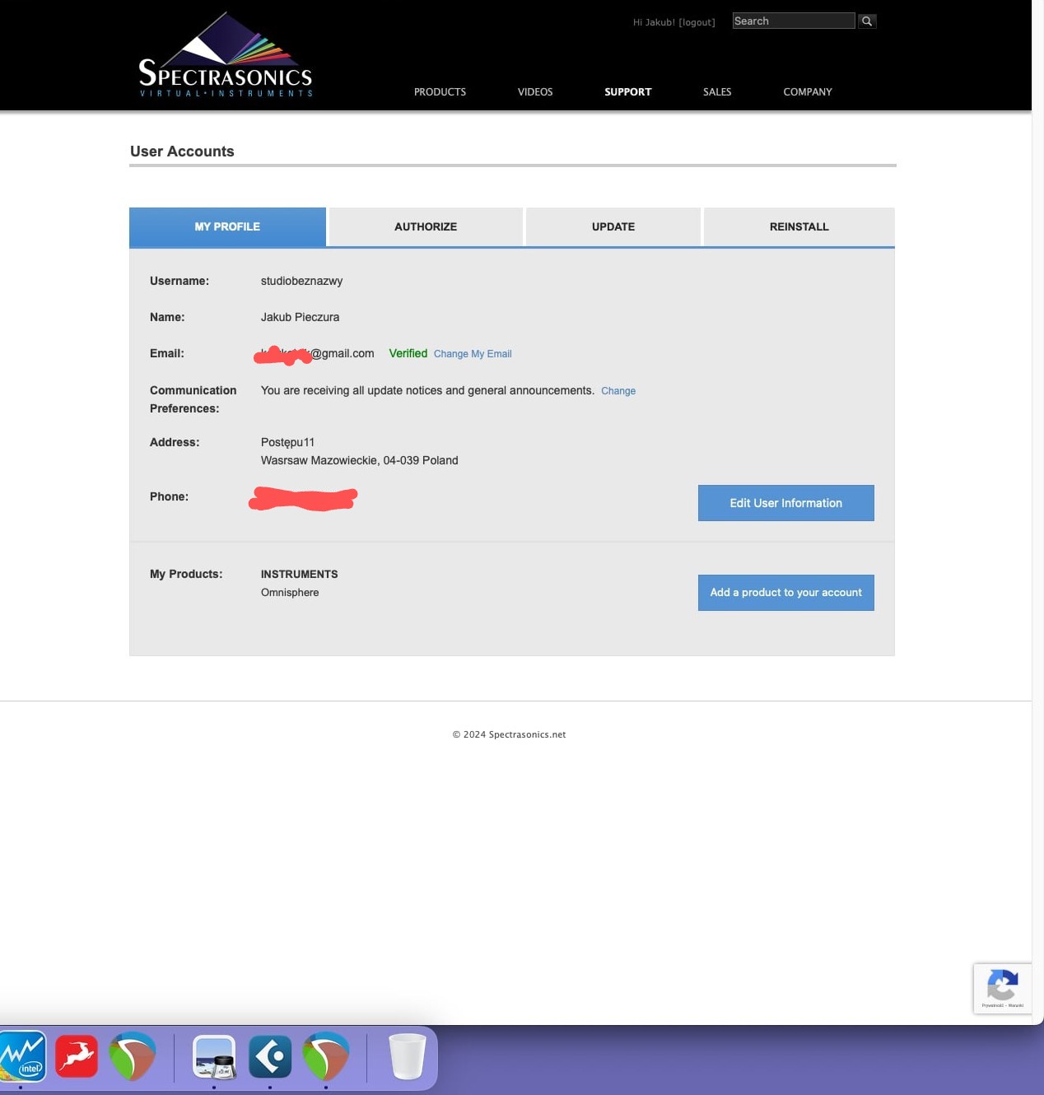The height and width of the screenshot is (1095, 1044).
Task: Click SUPPORT in the navigation bar
Action: point(627,92)
